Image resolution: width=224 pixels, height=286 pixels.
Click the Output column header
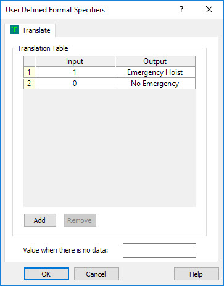point(155,61)
